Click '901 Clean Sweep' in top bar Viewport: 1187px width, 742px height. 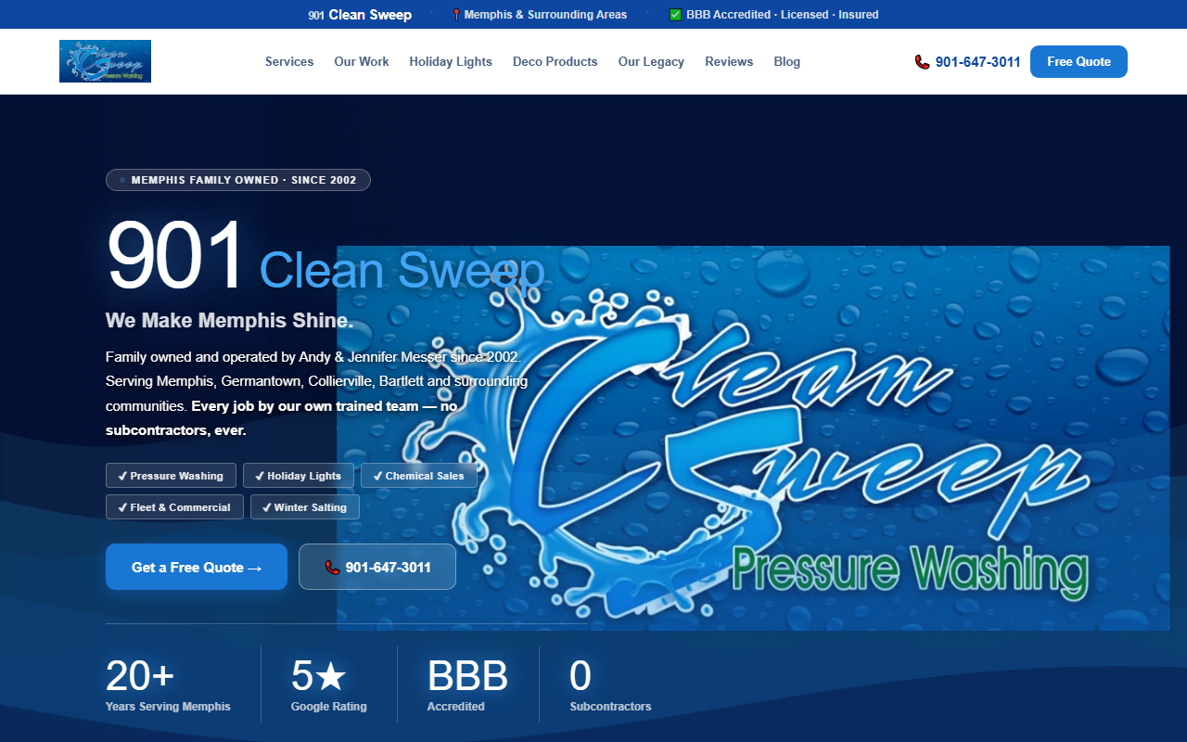coord(360,15)
